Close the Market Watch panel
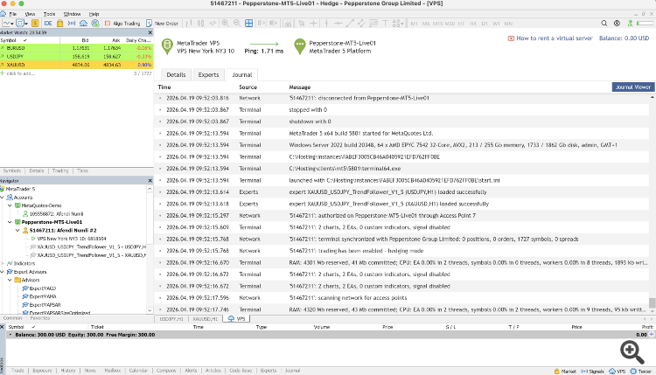 (x=150, y=32)
